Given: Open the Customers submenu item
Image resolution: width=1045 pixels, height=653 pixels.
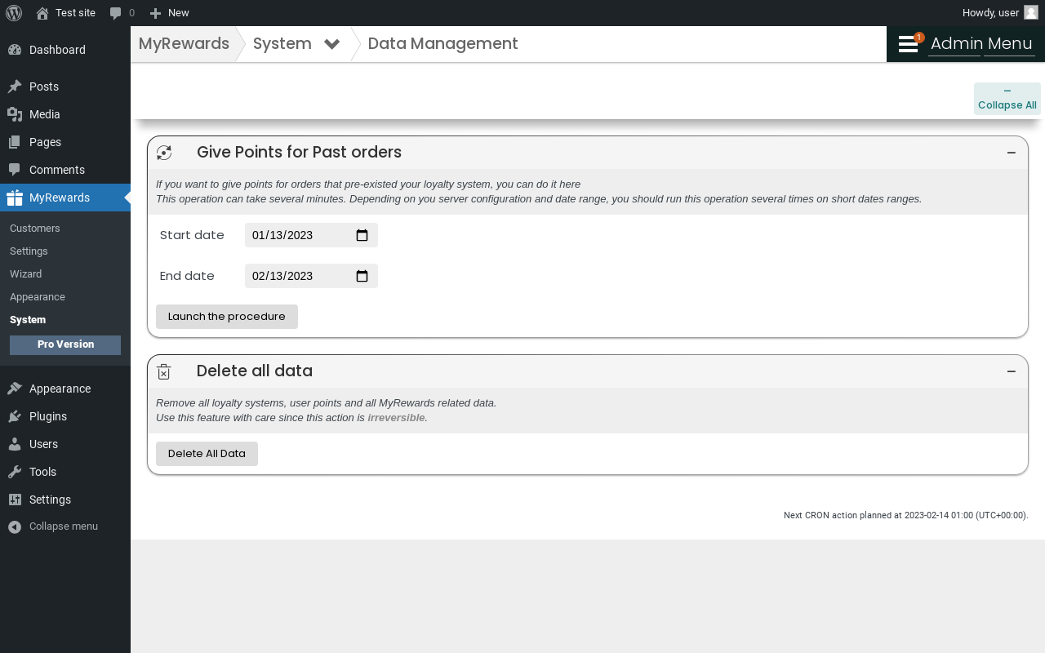Looking at the screenshot, I should (x=35, y=229).
